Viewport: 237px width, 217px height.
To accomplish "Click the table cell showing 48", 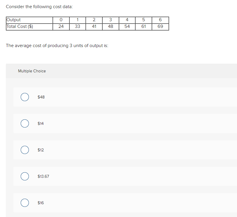I will point(110,26).
